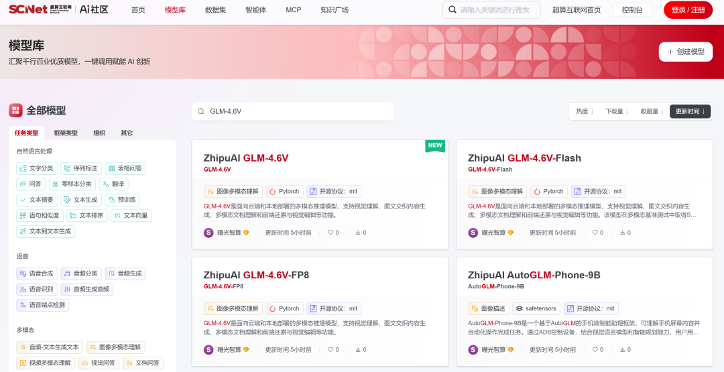Click the safetensors tag on the AutoGLM-Phone-9B card
This screenshot has width=724, height=372.
click(536, 309)
